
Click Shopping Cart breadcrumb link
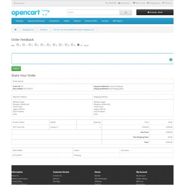click(28, 30)
